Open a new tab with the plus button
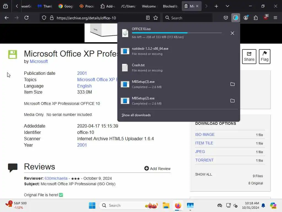The height and width of the screenshot is (212, 282). pyautogui.click(x=216, y=6)
